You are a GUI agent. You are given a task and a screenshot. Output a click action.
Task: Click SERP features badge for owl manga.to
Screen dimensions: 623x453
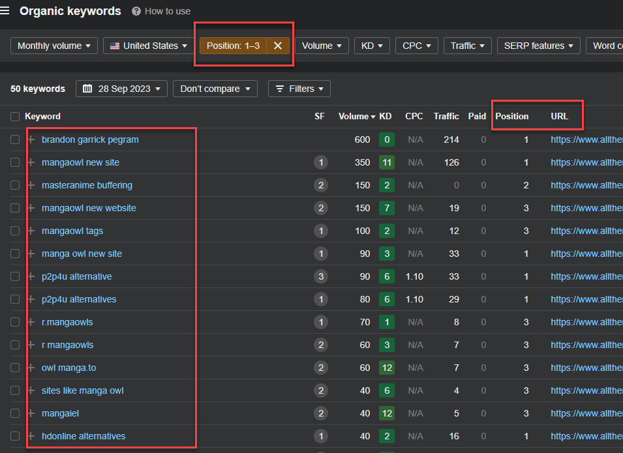coord(321,368)
